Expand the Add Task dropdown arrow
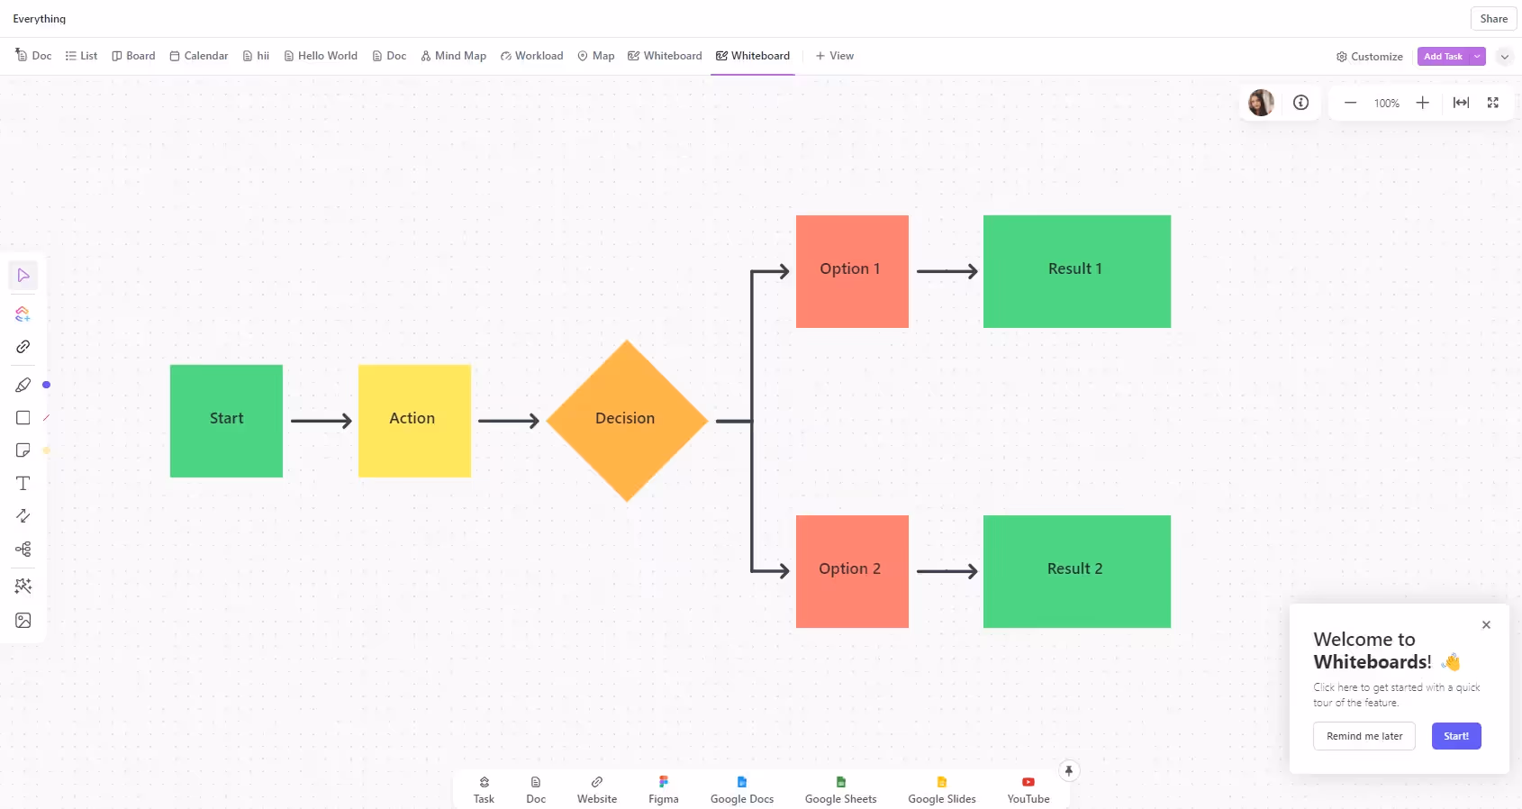Image resolution: width=1522 pixels, height=809 pixels. 1477,57
